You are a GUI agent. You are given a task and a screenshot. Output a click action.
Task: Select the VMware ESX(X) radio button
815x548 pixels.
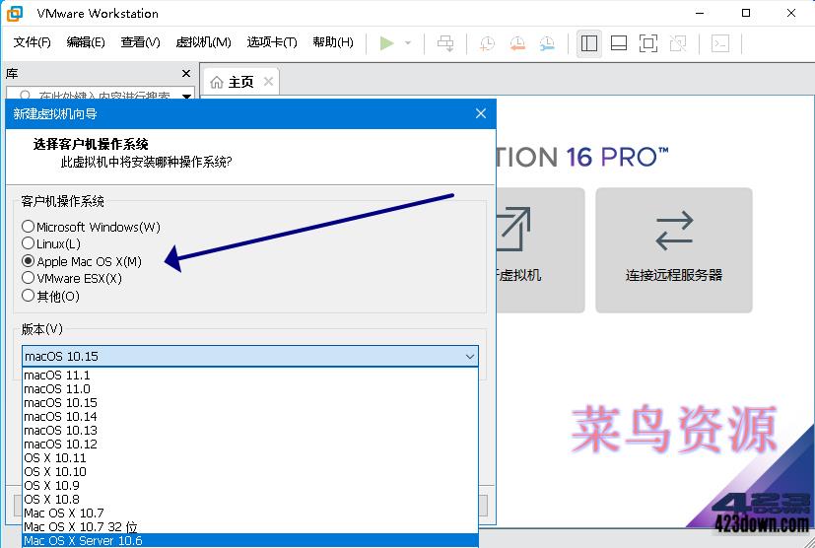(x=29, y=278)
